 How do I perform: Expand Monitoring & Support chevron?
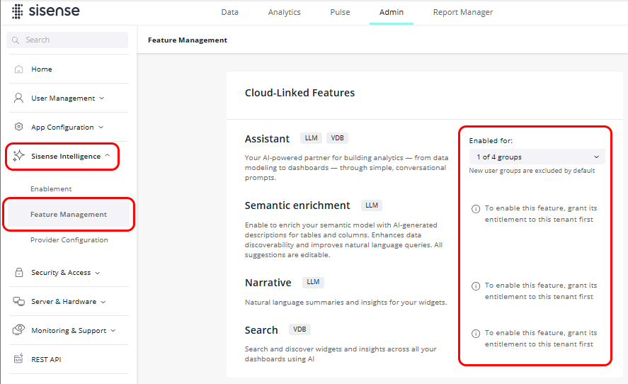tap(113, 331)
